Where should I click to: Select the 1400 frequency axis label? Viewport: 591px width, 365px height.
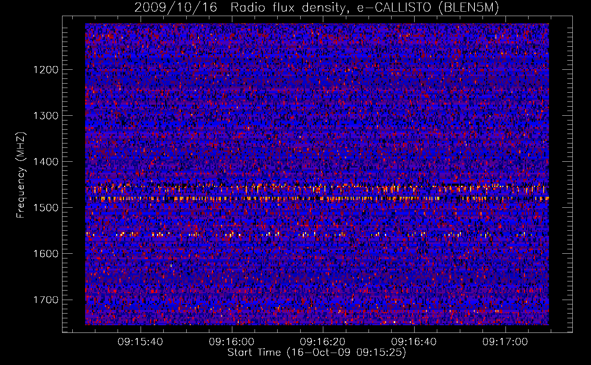[x=46, y=162]
